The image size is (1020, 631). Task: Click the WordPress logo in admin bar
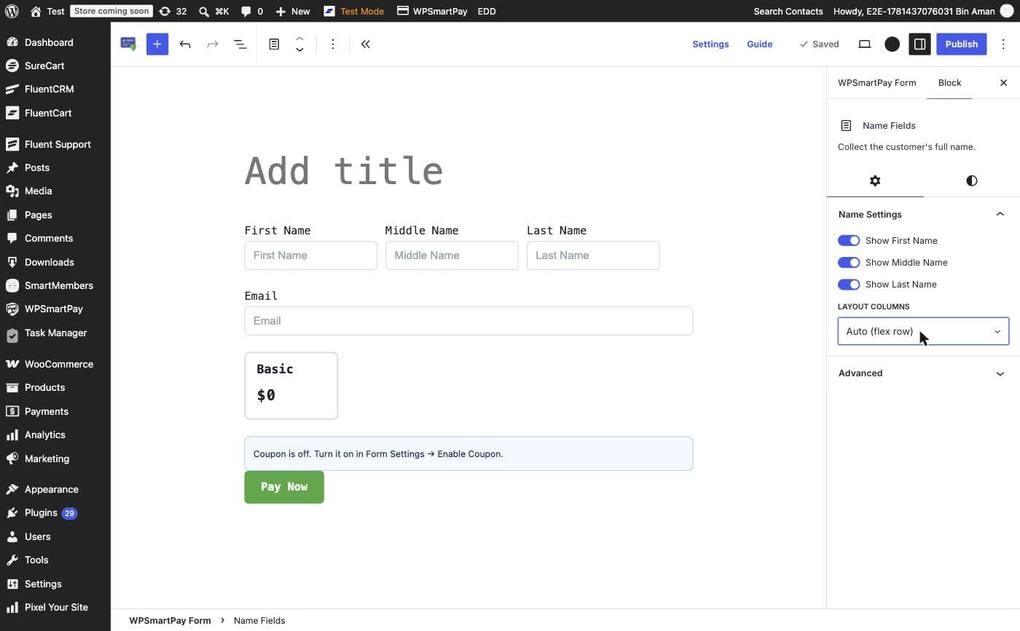pos(12,11)
